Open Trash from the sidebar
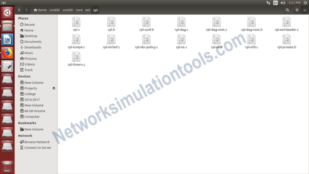The height and width of the screenshot is (174, 309). 28,70
